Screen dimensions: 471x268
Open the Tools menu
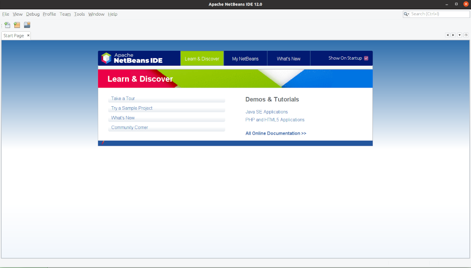coord(79,14)
